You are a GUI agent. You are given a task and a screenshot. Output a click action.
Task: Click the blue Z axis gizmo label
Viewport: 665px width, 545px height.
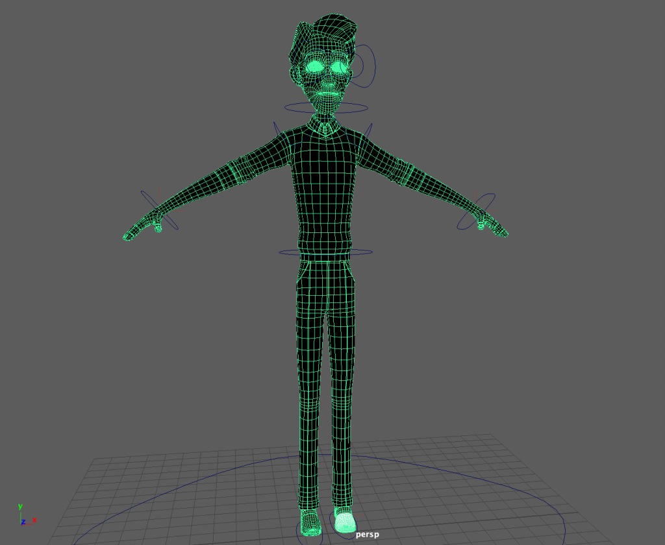(23, 522)
